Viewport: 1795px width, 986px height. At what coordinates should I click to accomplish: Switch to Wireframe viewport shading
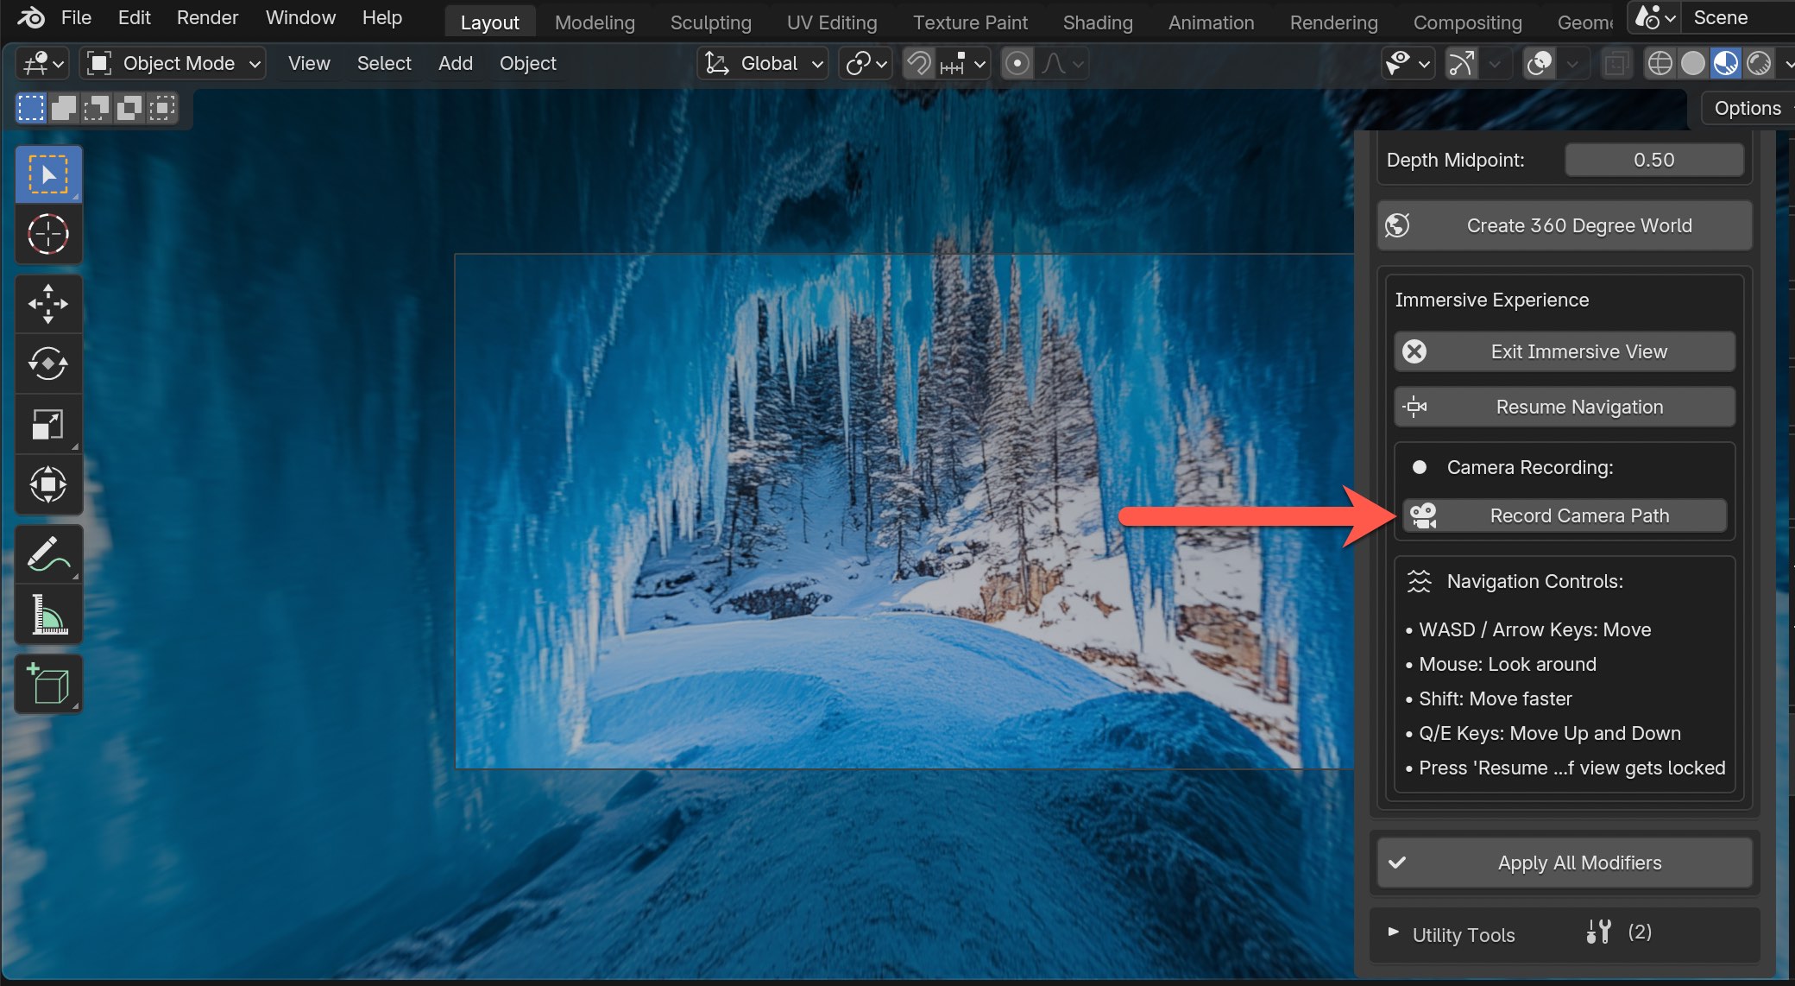[1660, 63]
